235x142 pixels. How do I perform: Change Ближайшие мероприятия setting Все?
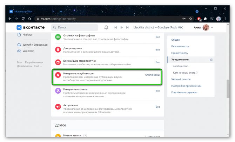coord(158,62)
